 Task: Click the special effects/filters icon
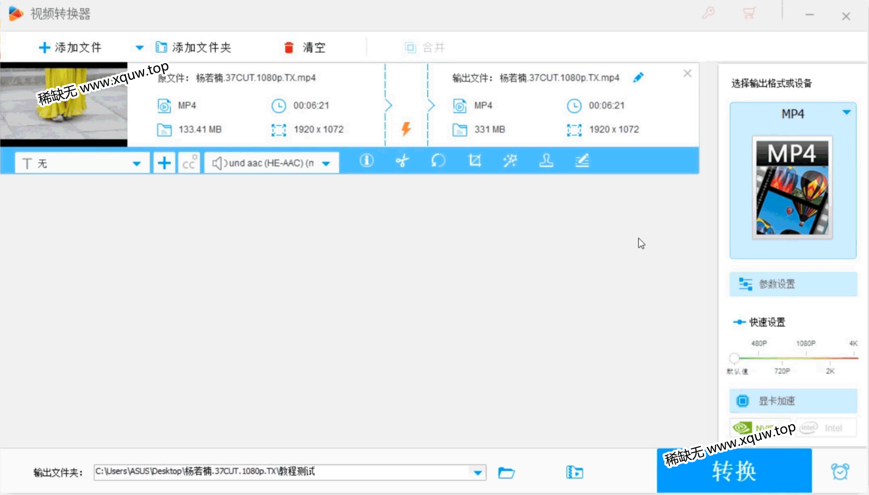tap(510, 161)
